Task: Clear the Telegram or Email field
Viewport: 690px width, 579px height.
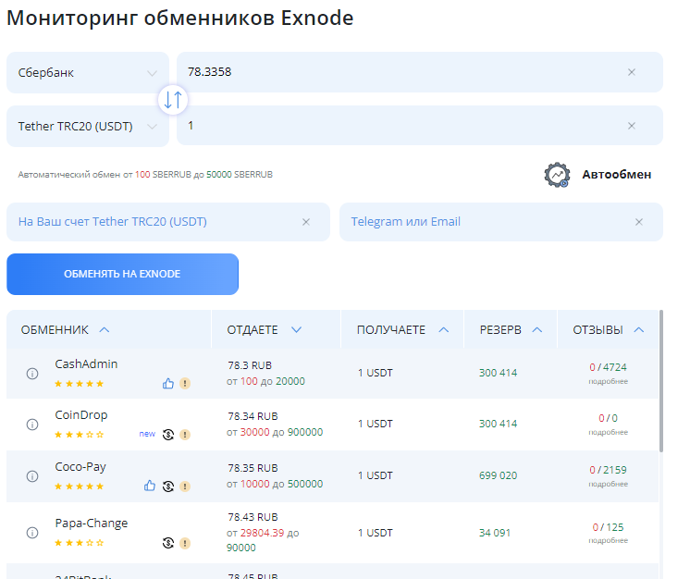Action: click(x=639, y=222)
